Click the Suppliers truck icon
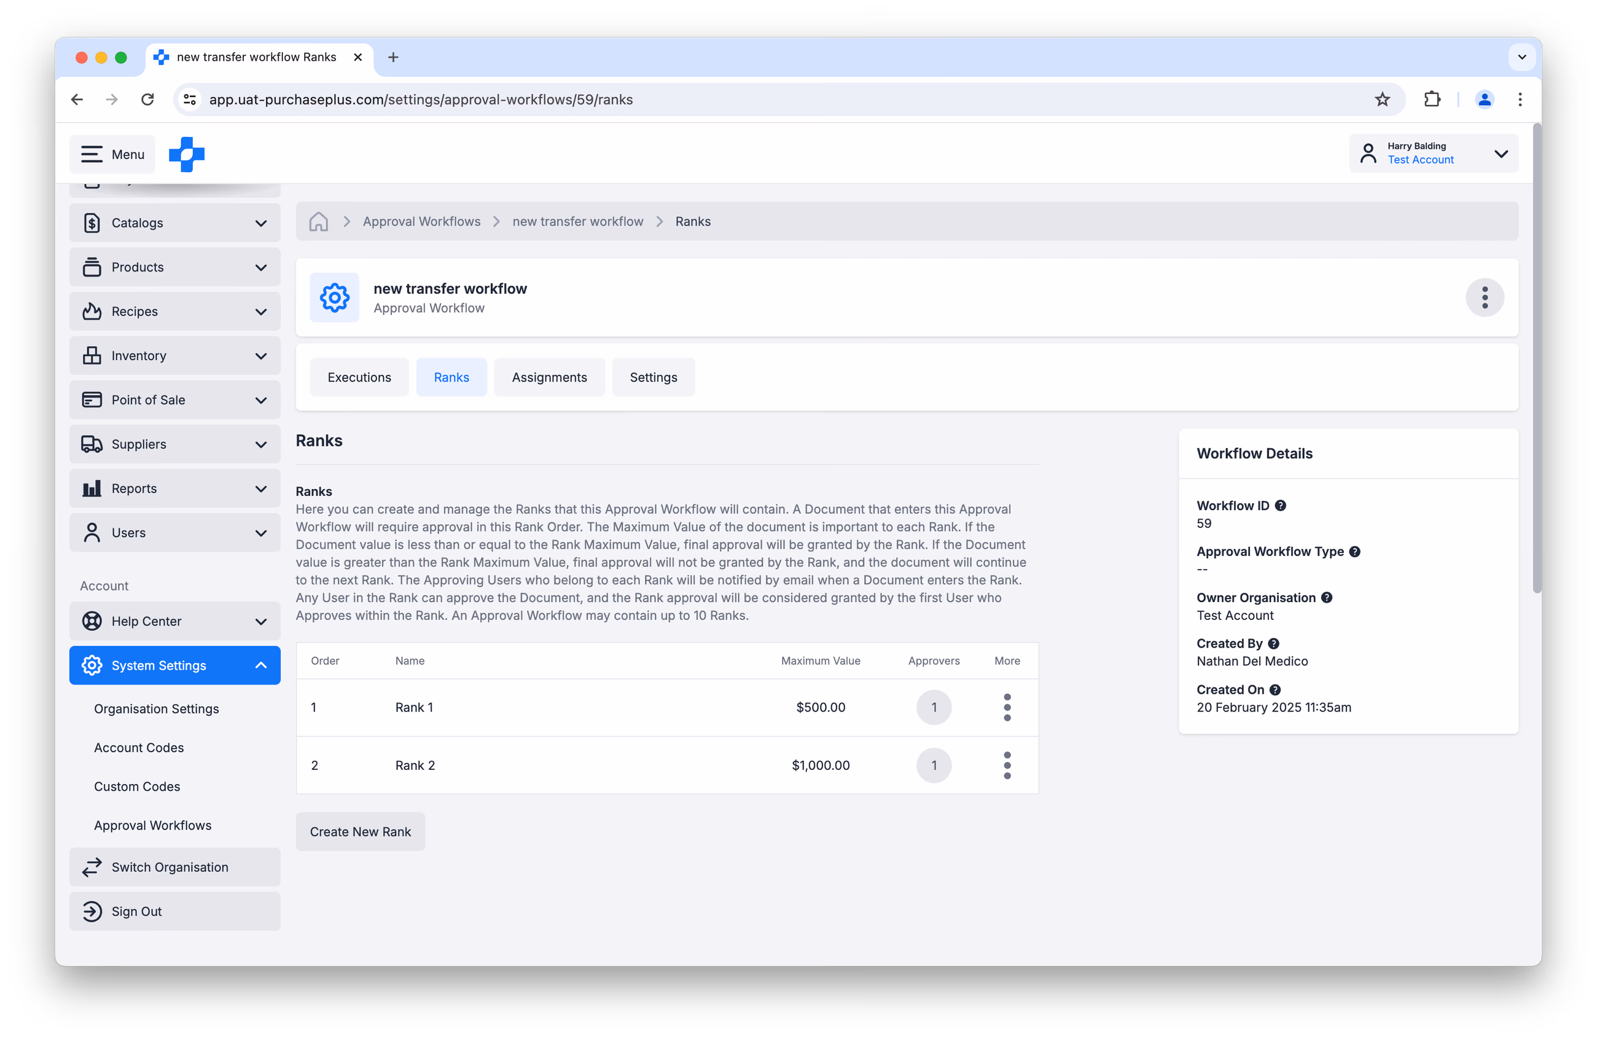Viewport: 1597px width, 1039px height. click(x=92, y=444)
